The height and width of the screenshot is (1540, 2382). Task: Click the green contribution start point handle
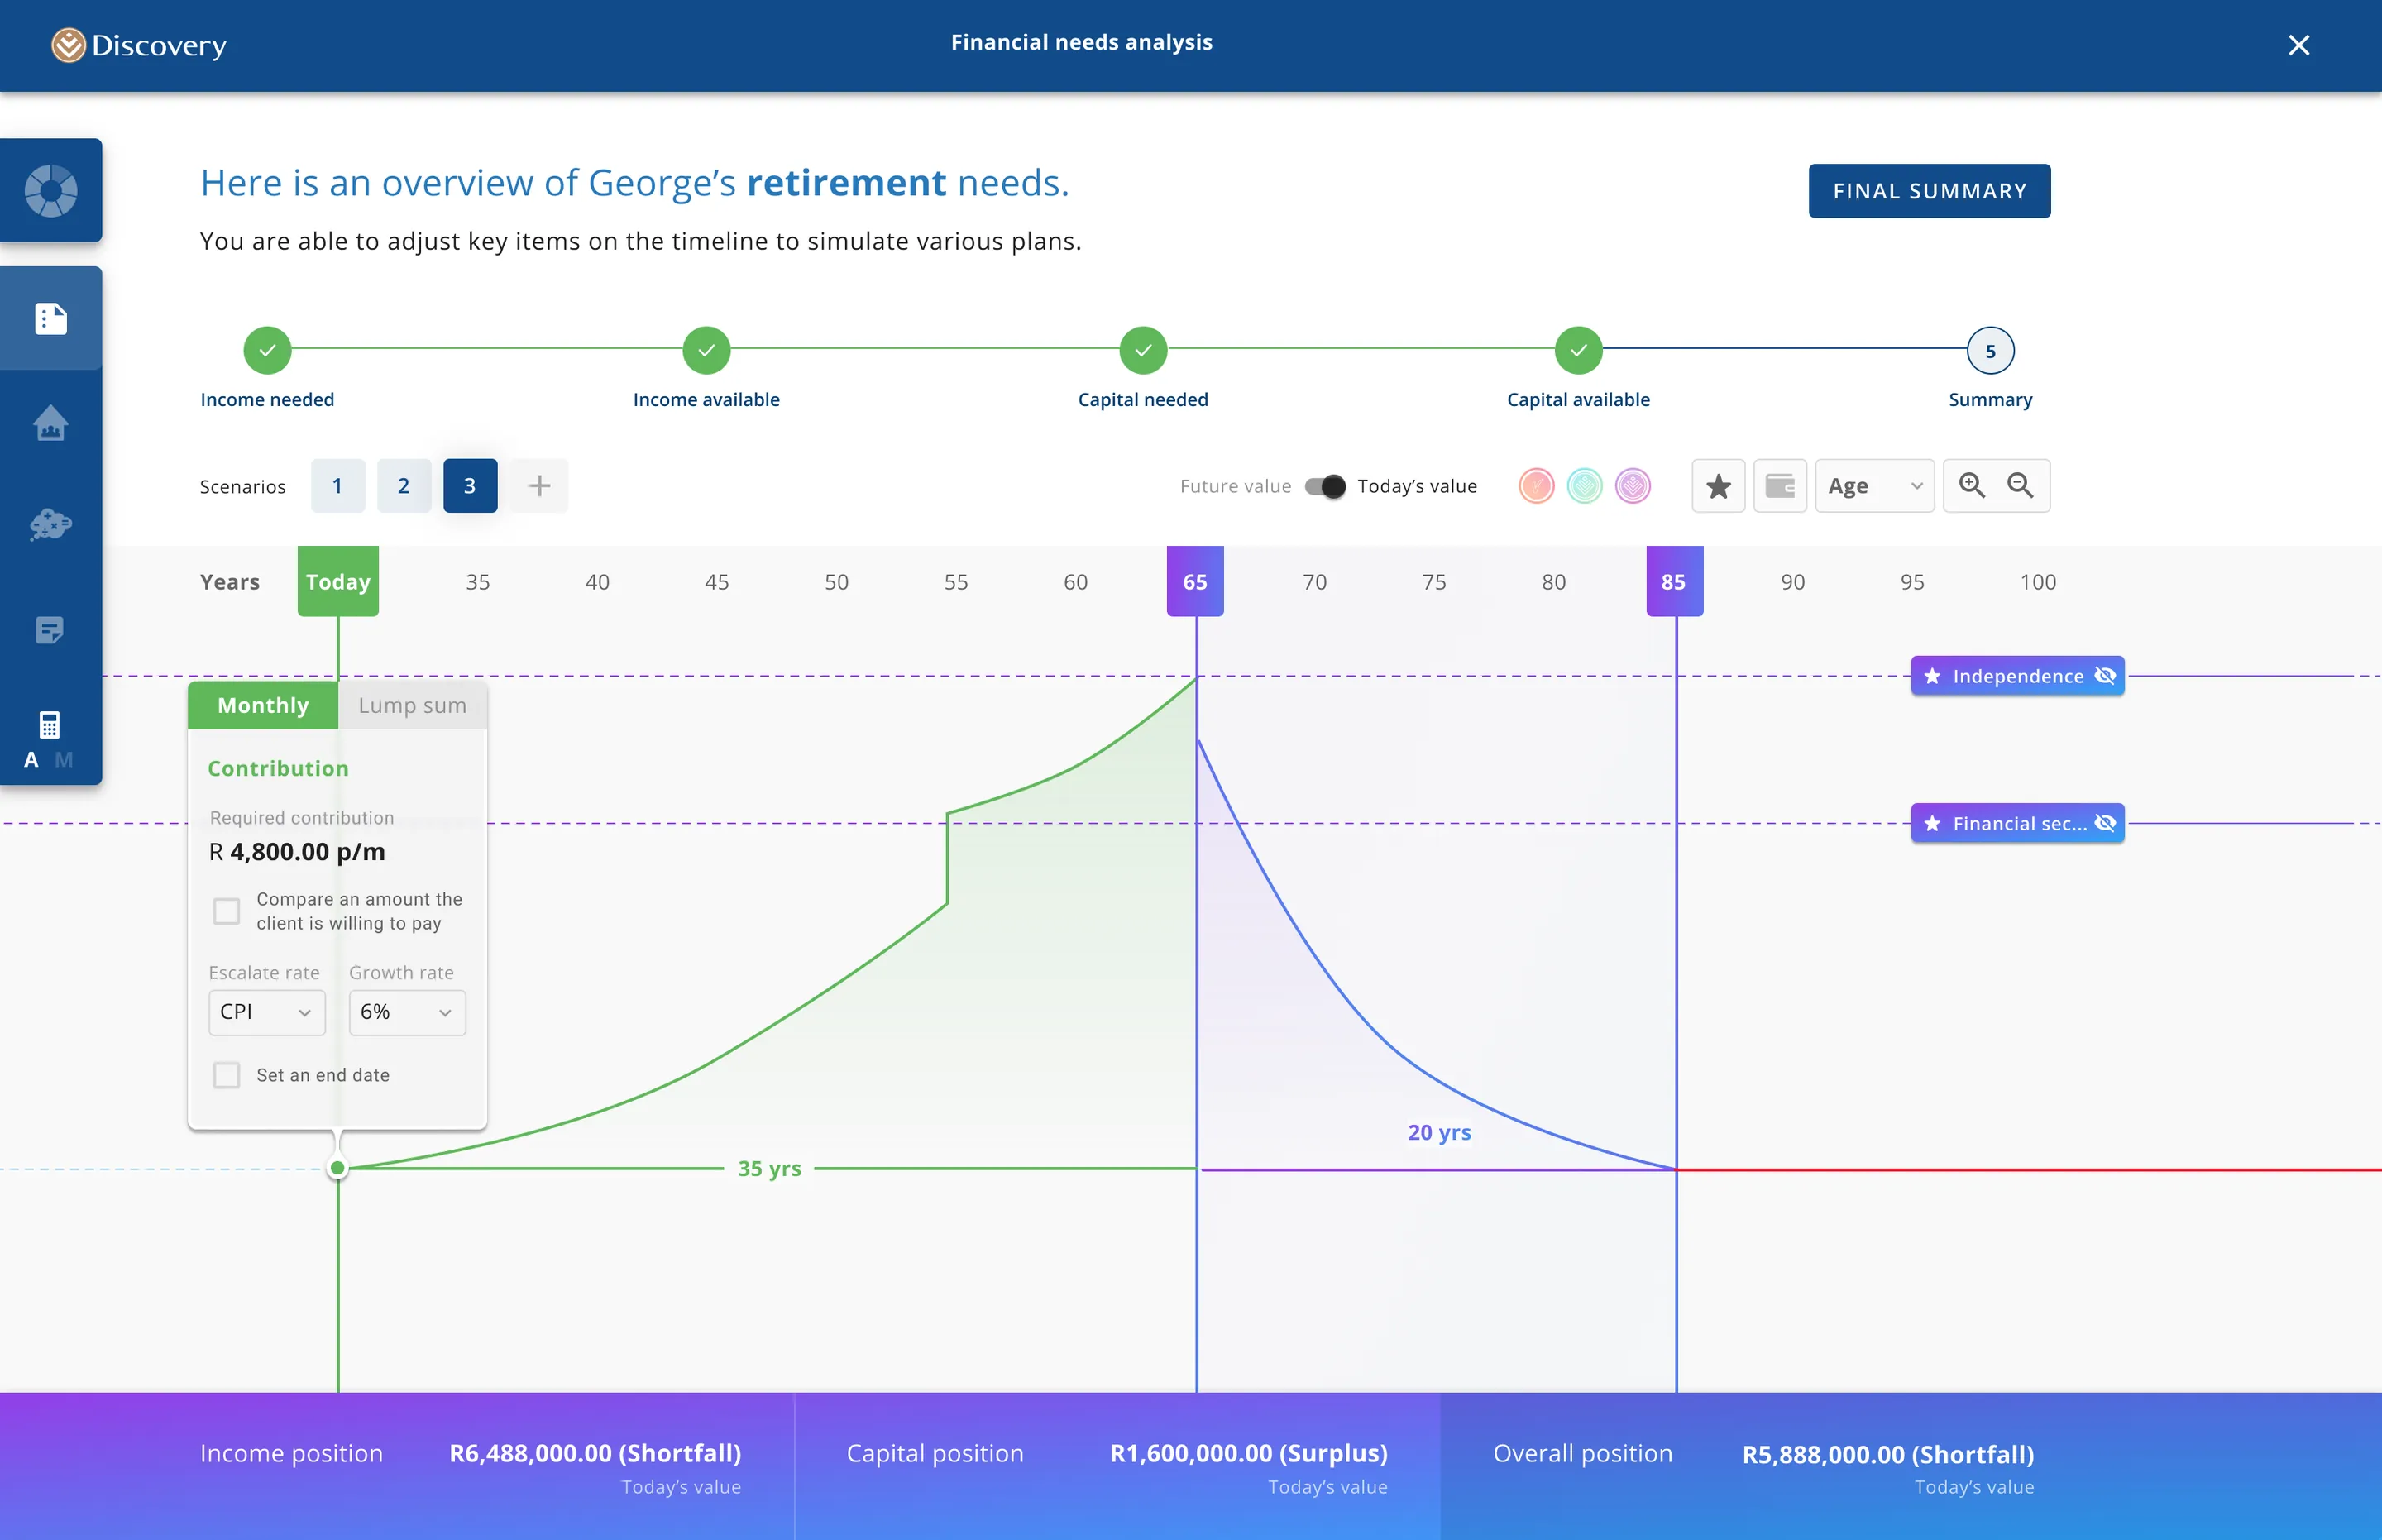pos(338,1168)
